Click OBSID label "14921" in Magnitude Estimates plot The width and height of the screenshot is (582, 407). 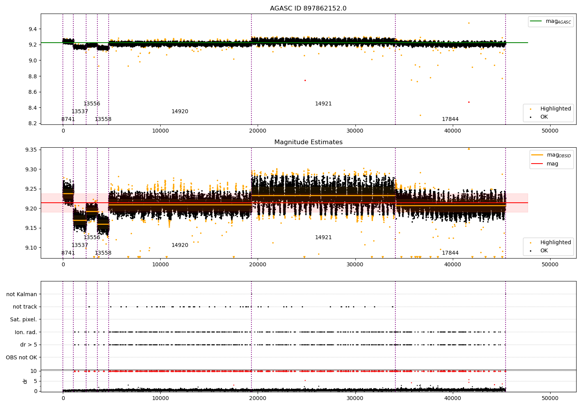324,238
